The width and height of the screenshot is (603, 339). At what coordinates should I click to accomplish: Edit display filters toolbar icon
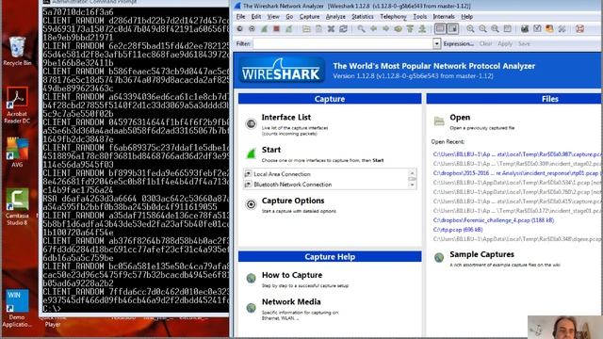pyautogui.click(x=537, y=29)
